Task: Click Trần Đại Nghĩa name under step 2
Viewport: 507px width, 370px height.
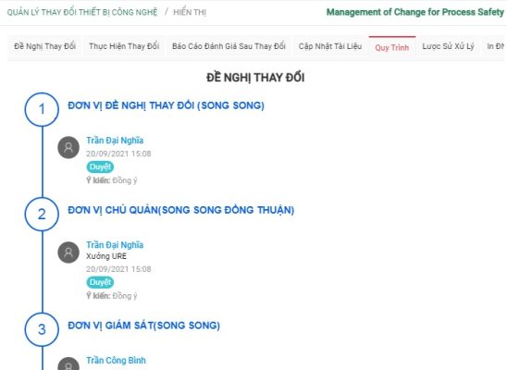Action: (115, 245)
